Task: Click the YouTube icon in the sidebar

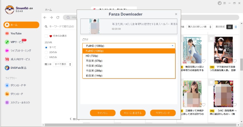Action: pyautogui.click(x=7, y=34)
